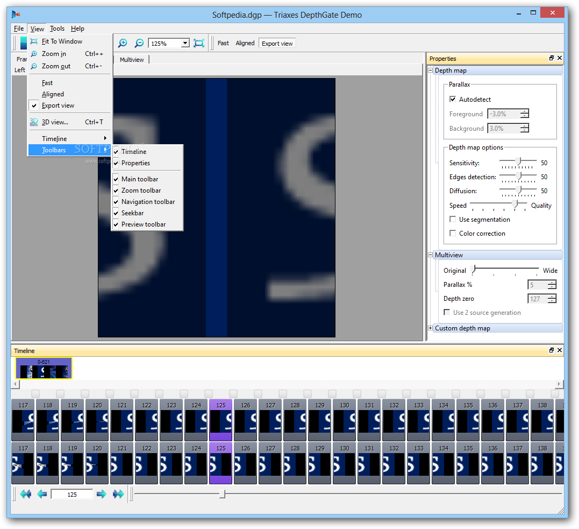Click Aligned button in preview toolbar

[x=245, y=43]
